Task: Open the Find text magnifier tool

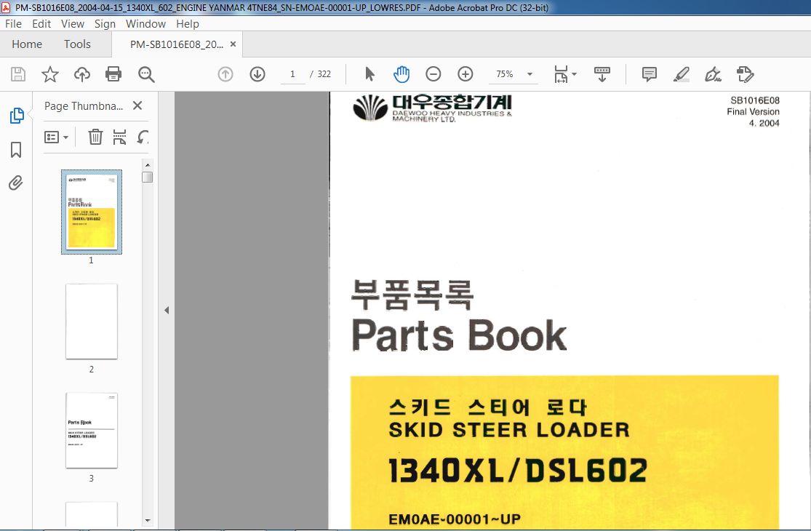Action: (146, 74)
